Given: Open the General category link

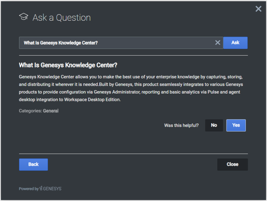Looking at the screenshot, I should (x=51, y=111).
